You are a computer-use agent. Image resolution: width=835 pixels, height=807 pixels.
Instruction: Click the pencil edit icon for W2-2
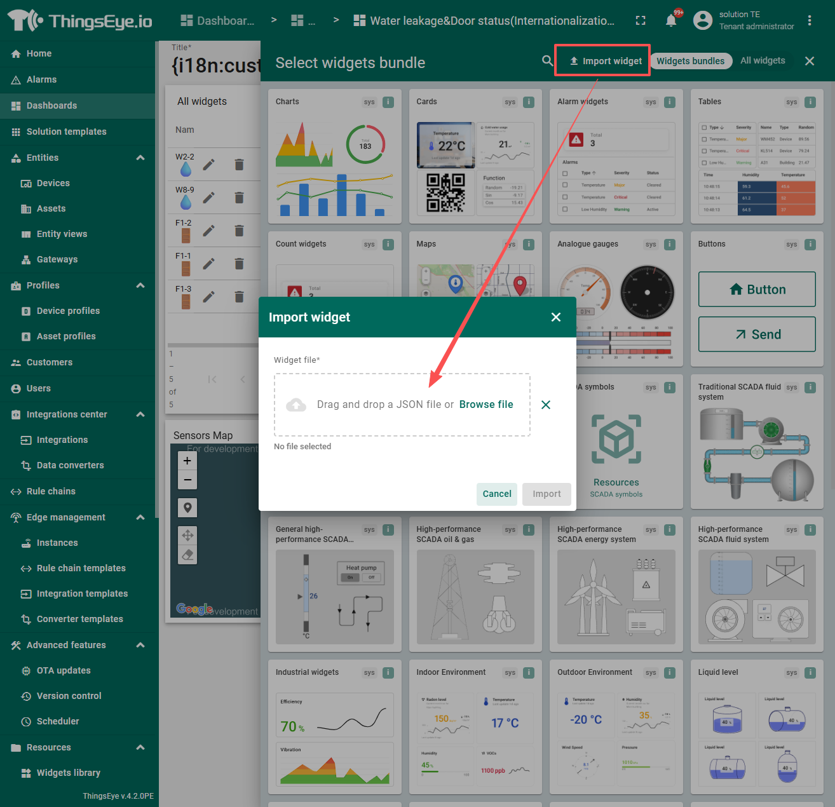pos(208,165)
